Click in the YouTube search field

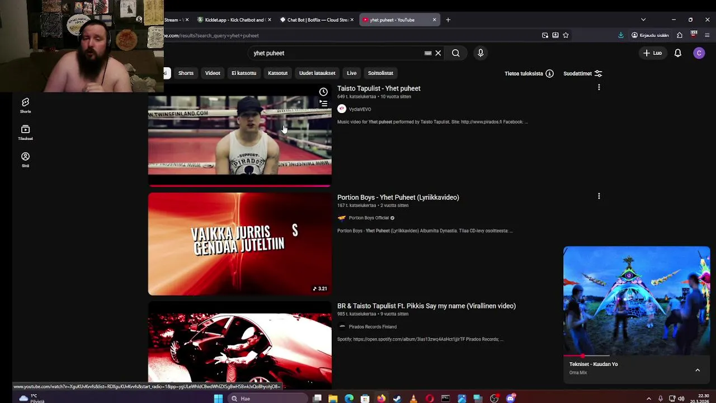click(337, 53)
